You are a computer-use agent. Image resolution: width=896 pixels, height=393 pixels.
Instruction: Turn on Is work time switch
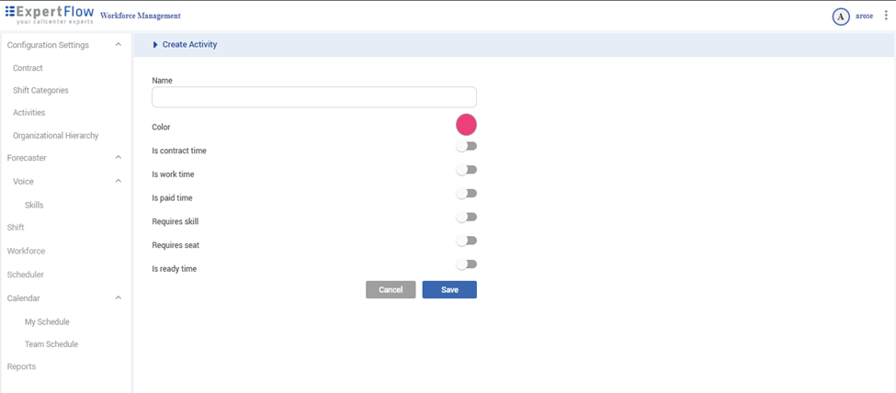pyautogui.click(x=467, y=170)
